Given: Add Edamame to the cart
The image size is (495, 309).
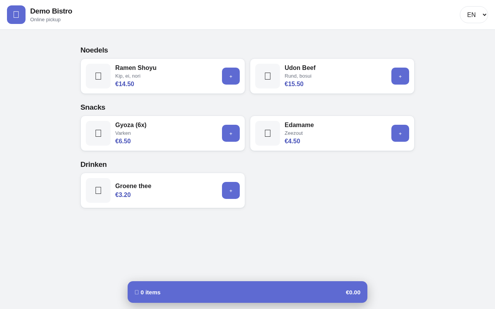Looking at the screenshot, I should [x=400, y=133].
